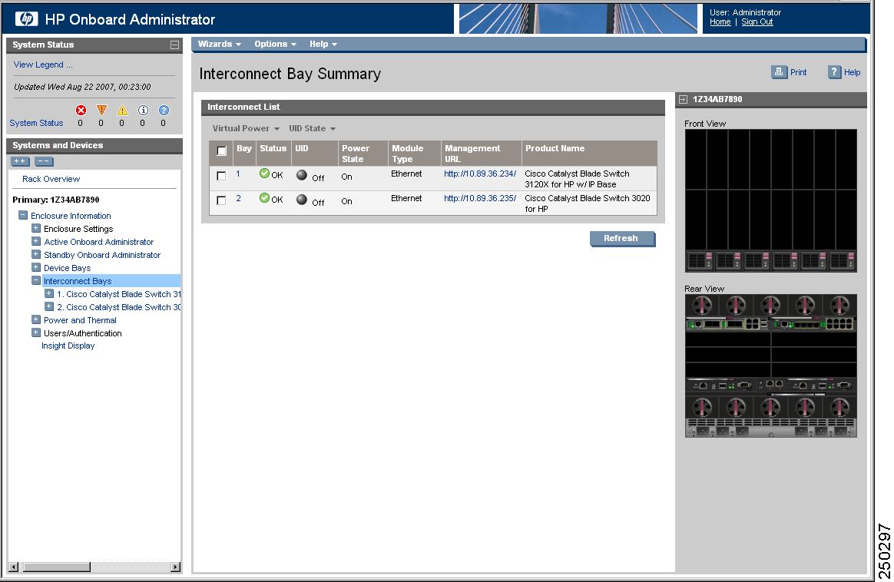Click the critical error status icon
The image size is (894, 582).
[x=81, y=110]
